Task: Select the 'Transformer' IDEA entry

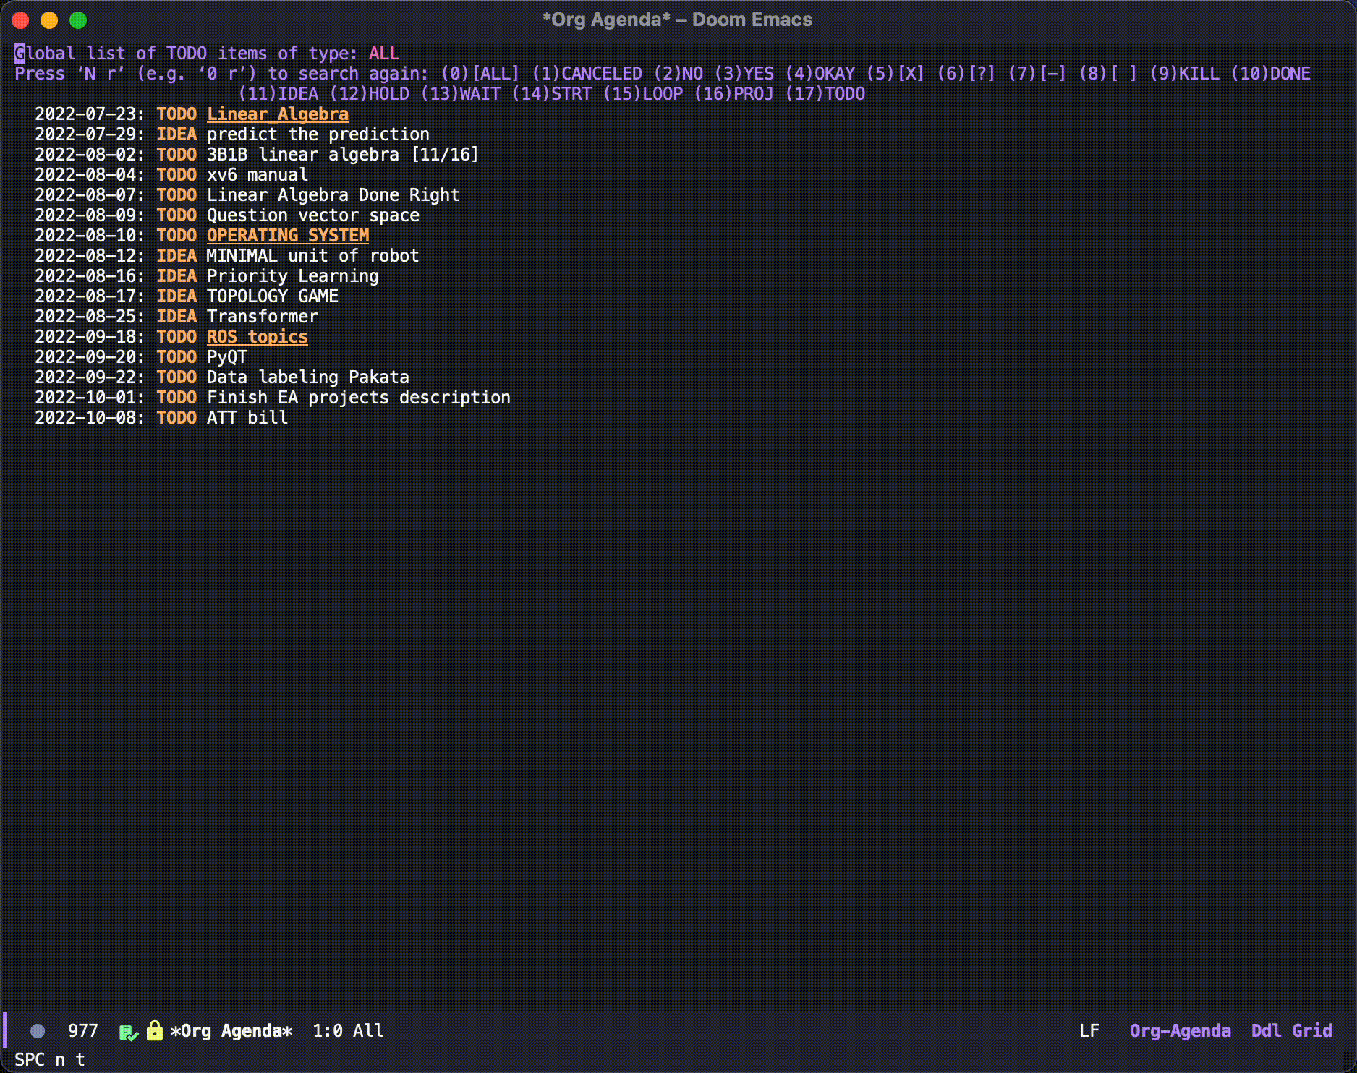Action: (x=263, y=317)
